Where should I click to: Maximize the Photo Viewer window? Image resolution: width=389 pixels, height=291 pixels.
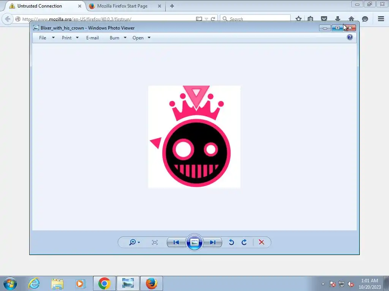click(x=337, y=28)
